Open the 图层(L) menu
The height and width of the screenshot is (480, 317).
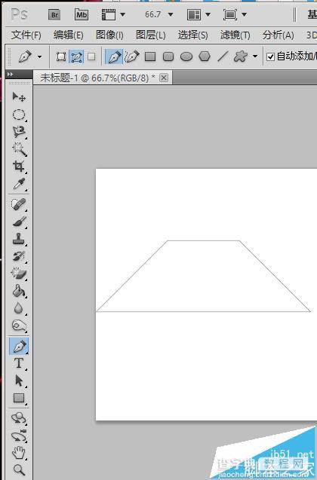(x=150, y=35)
